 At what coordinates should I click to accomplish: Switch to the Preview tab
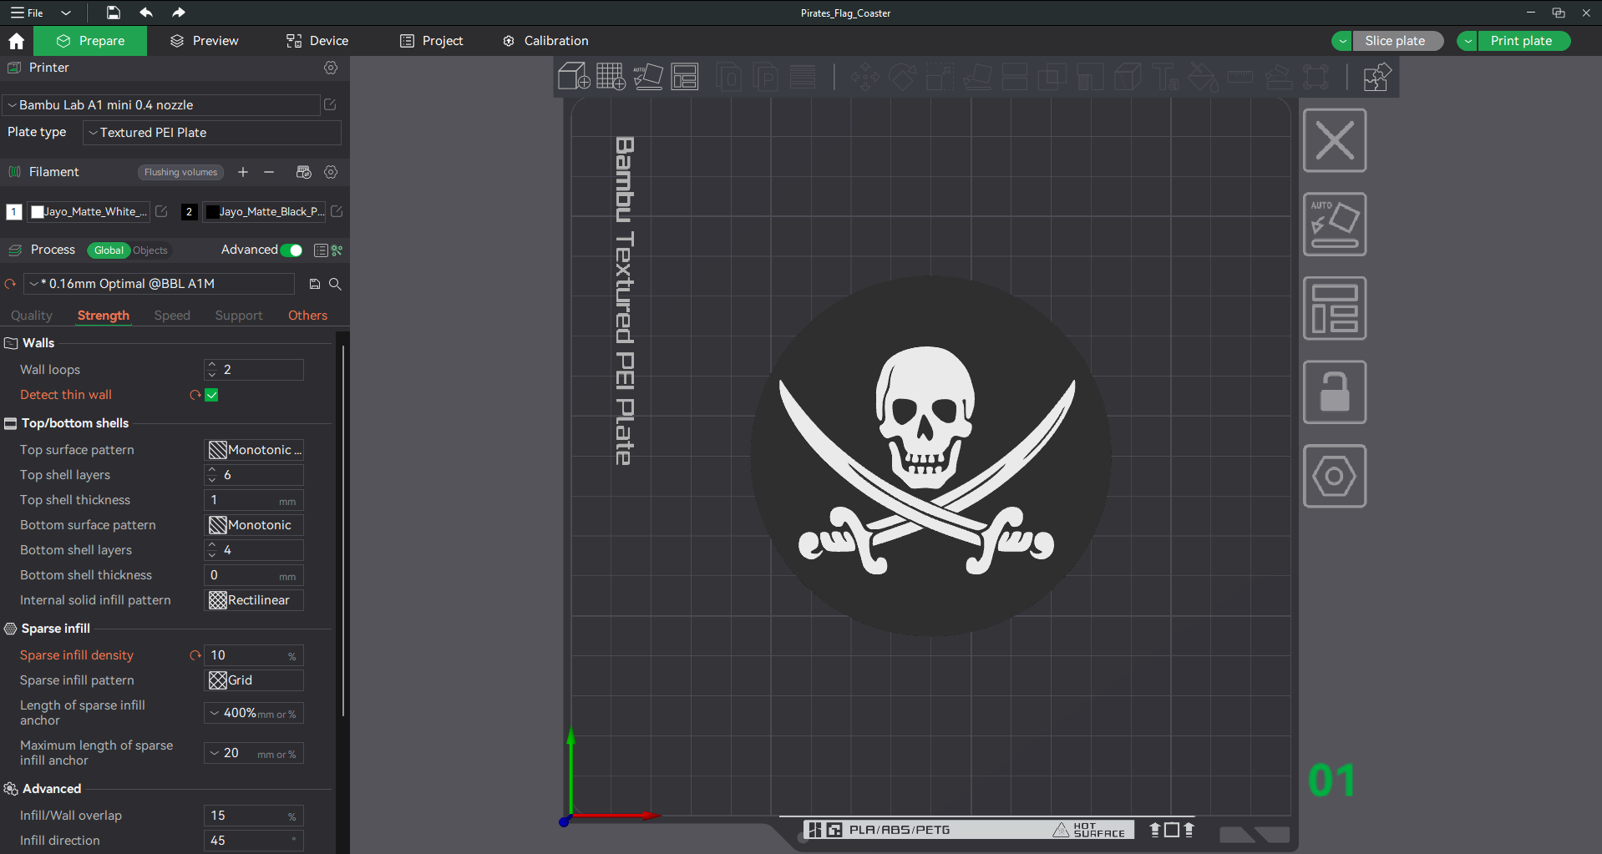point(205,41)
